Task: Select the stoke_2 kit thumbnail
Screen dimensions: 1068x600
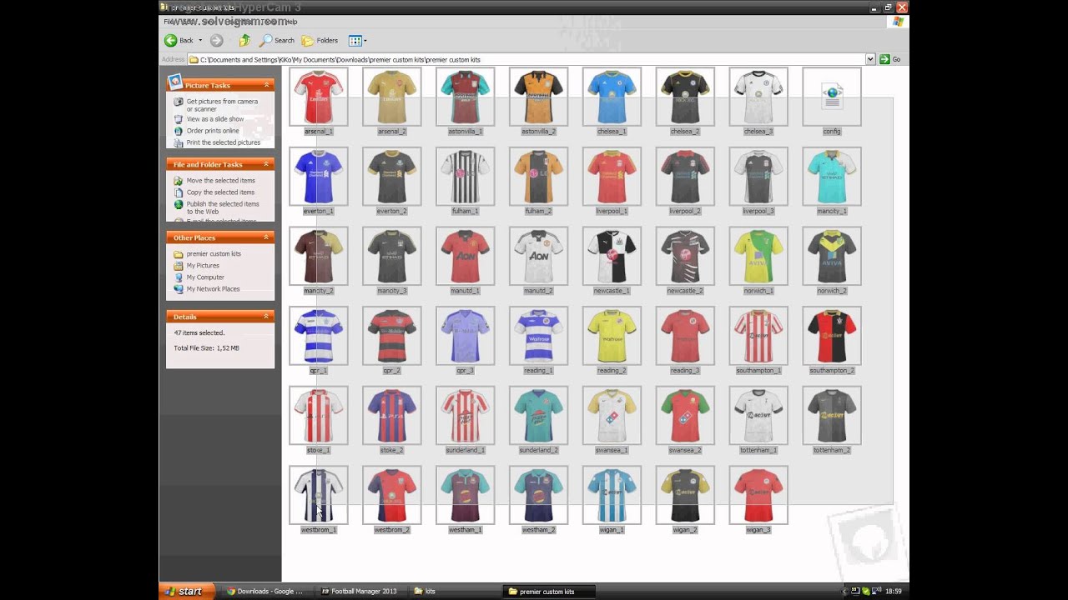Action: [x=392, y=416]
